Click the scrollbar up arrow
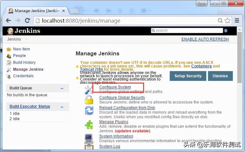Viewport: 245px width, 152px height. (x=239, y=29)
